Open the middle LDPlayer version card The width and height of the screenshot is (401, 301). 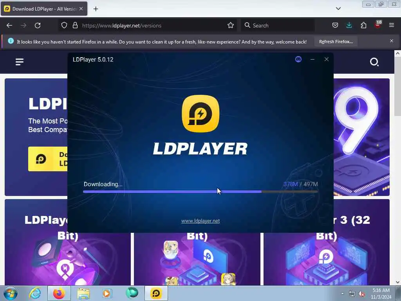point(197,259)
